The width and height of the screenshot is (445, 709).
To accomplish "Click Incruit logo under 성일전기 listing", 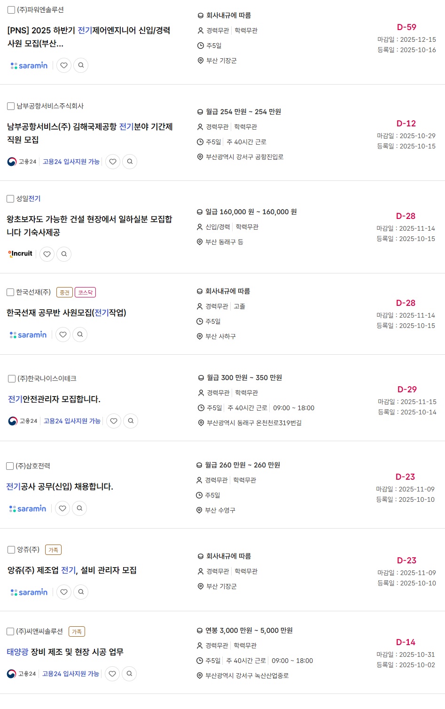I will (20, 254).
